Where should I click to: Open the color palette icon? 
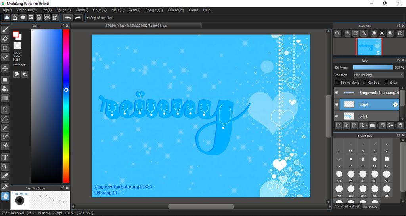click(x=17, y=74)
